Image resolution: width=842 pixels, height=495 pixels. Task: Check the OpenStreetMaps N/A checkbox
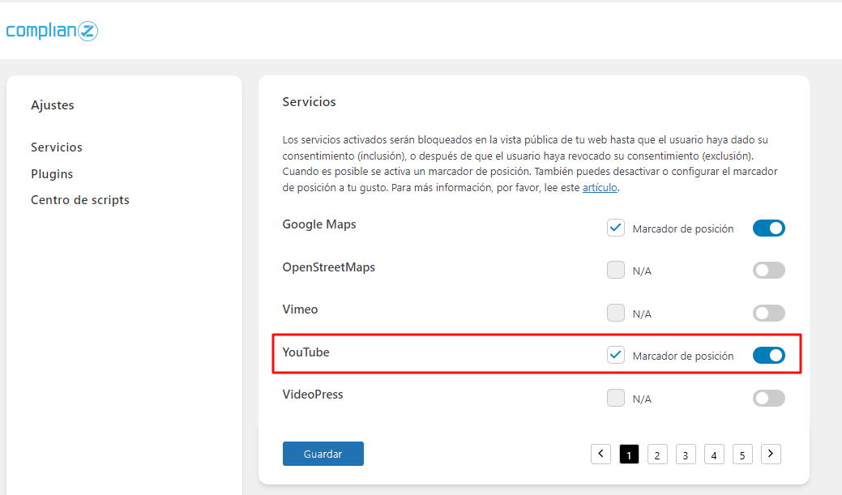point(615,270)
